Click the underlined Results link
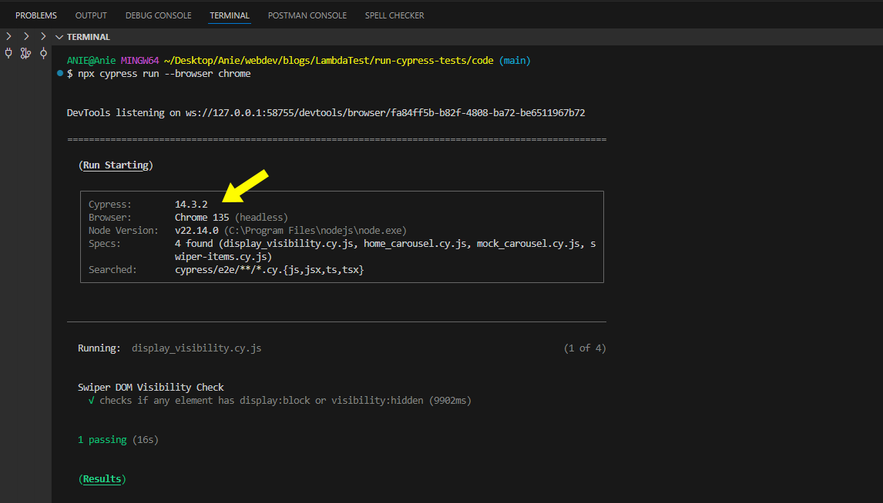 point(101,478)
